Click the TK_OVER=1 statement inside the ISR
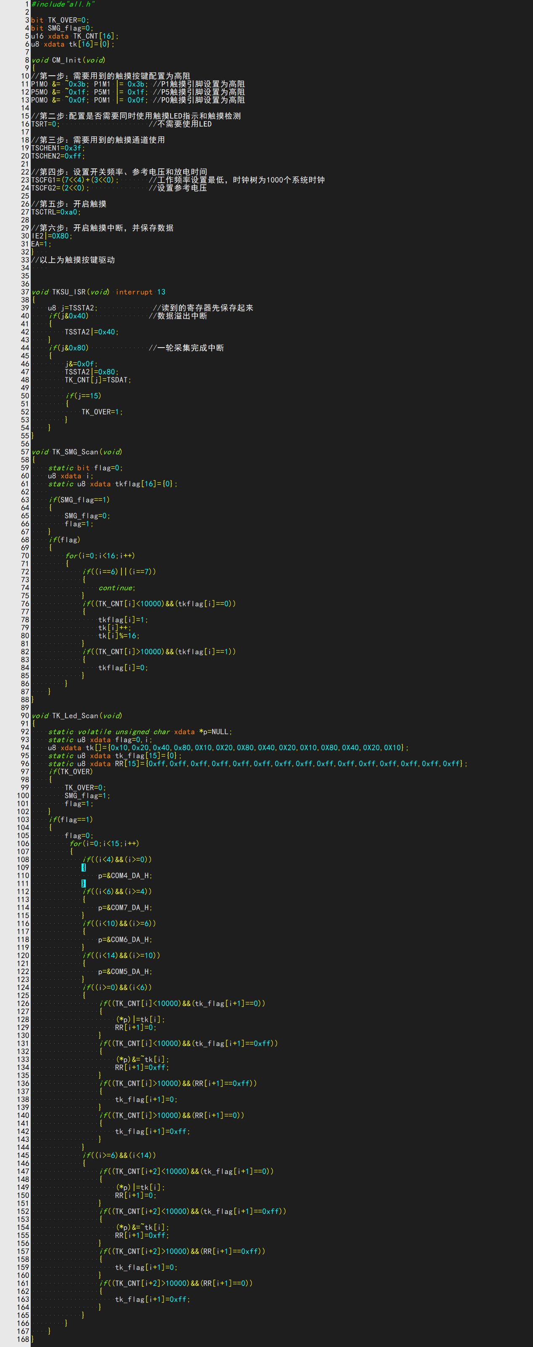Viewport: 533px width, 1347px height. click(102, 412)
